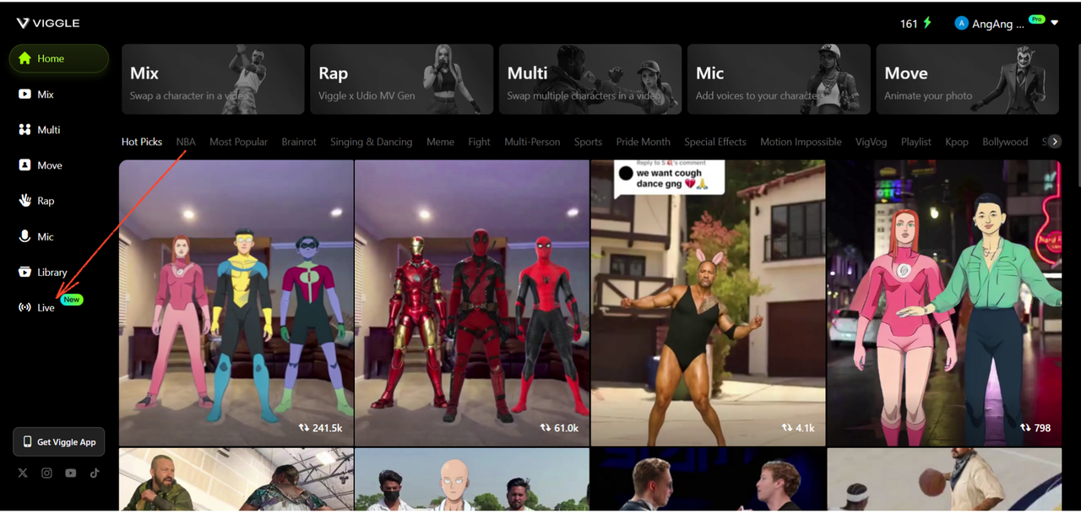The width and height of the screenshot is (1081, 513).
Task: Select the Kpop tab
Action: coord(957,142)
